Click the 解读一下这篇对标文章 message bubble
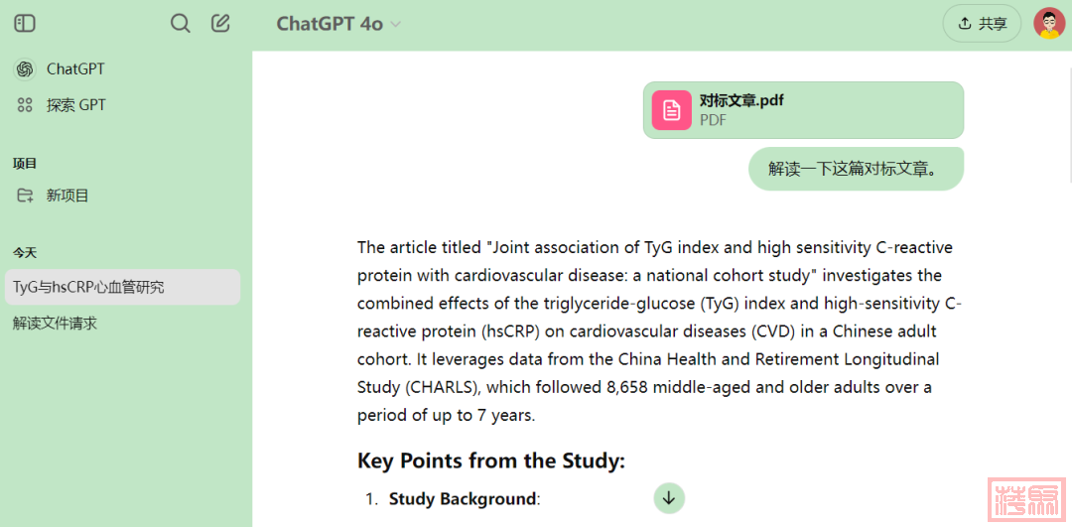The height and width of the screenshot is (527, 1072). [x=856, y=169]
